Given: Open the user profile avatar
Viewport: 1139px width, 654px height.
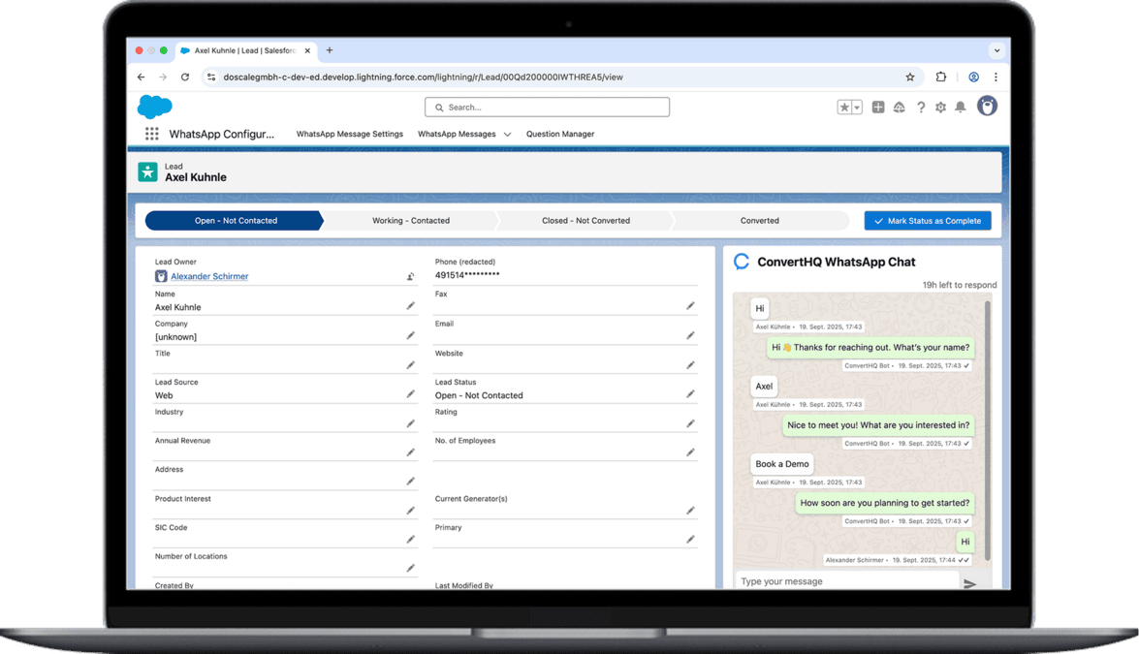Looking at the screenshot, I should pos(987,106).
